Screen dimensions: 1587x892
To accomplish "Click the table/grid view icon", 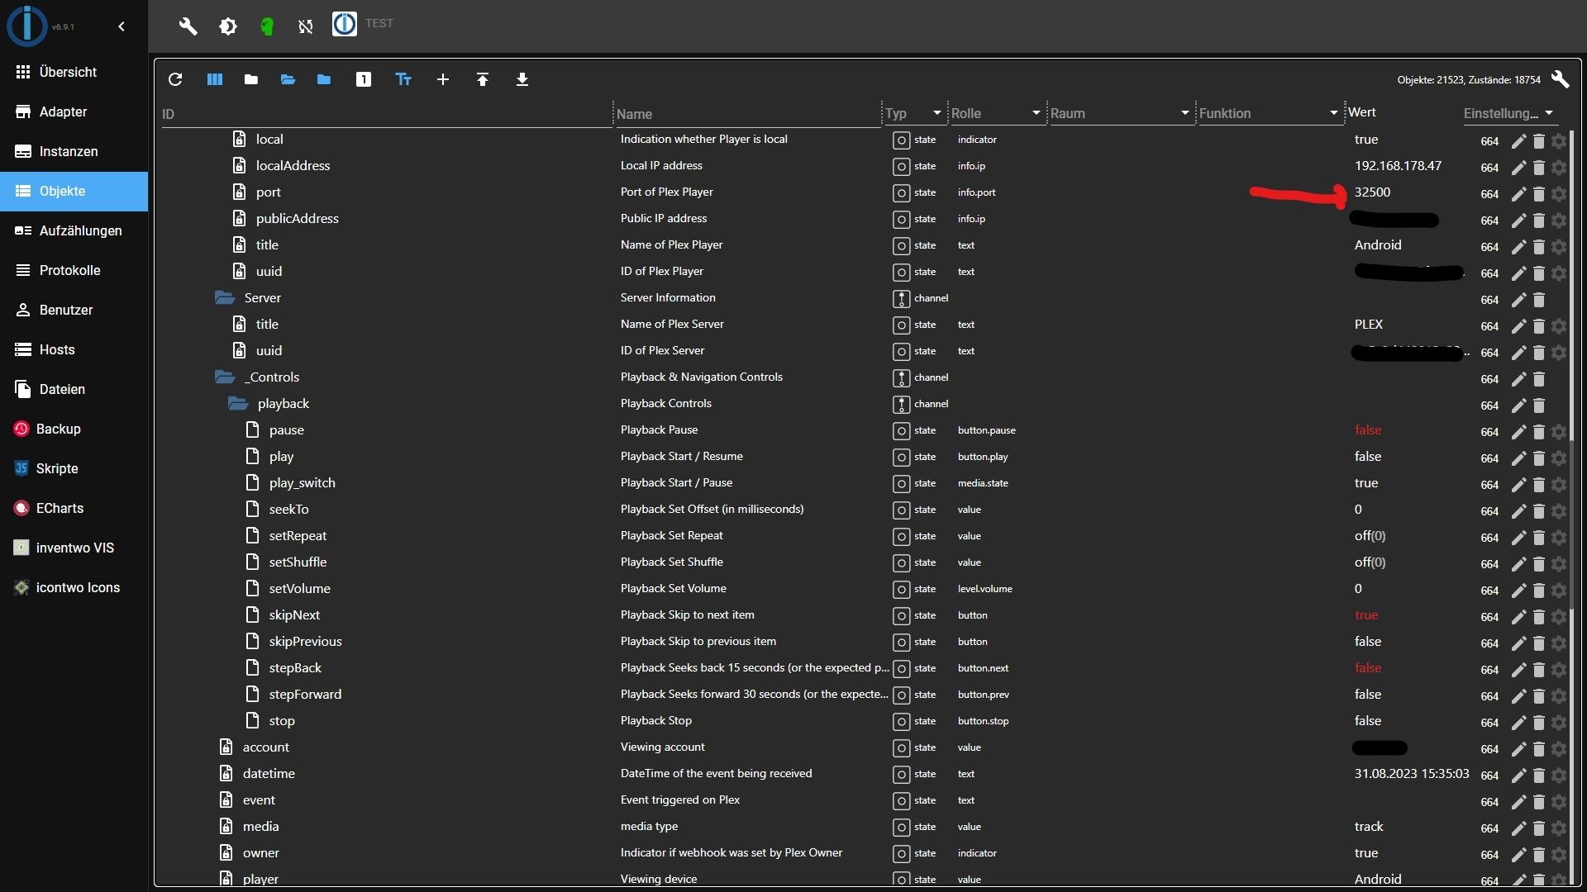I will pyautogui.click(x=216, y=79).
